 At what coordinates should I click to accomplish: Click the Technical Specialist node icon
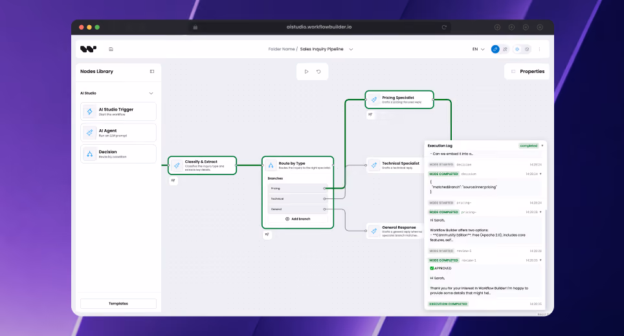(x=374, y=165)
